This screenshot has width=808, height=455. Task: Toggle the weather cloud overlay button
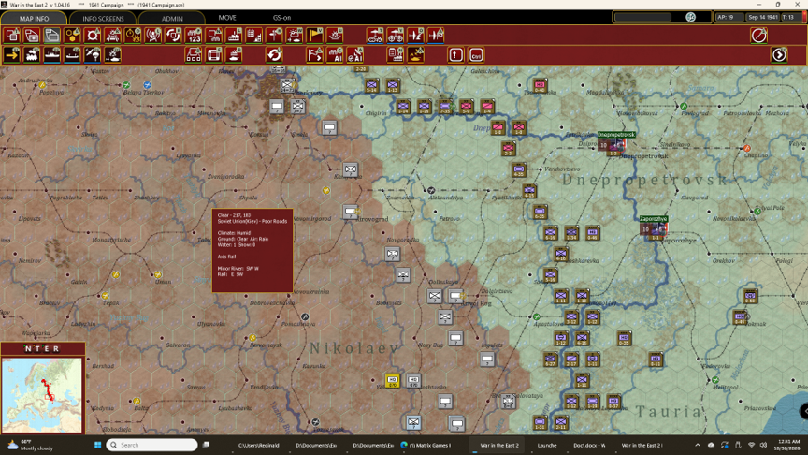(x=295, y=35)
